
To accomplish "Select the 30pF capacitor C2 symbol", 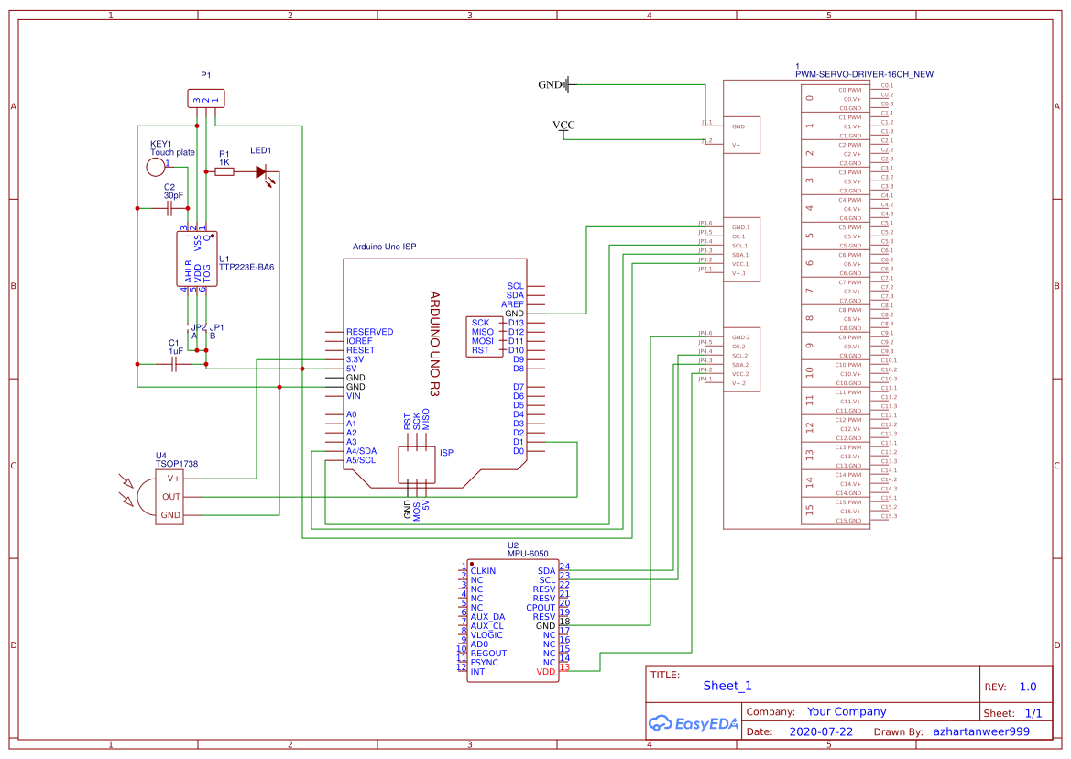I will click(170, 208).
